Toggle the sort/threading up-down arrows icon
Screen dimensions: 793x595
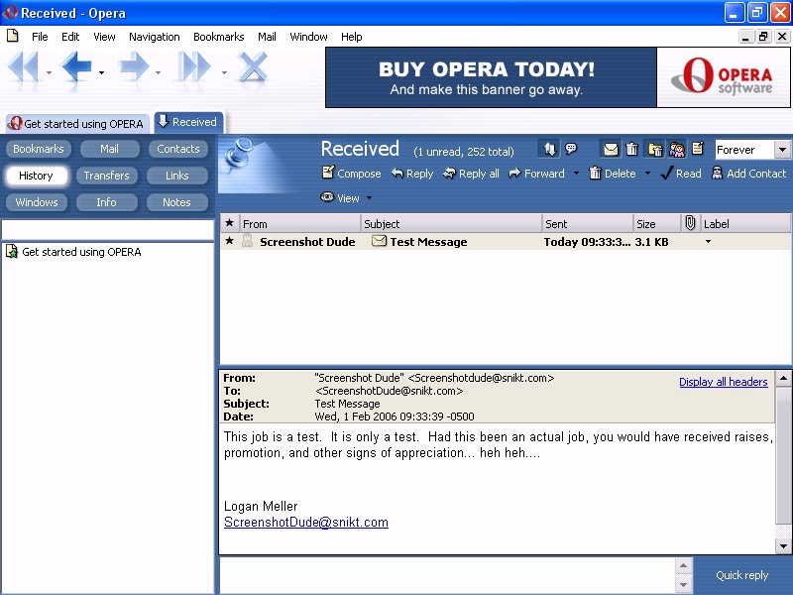pyautogui.click(x=550, y=149)
